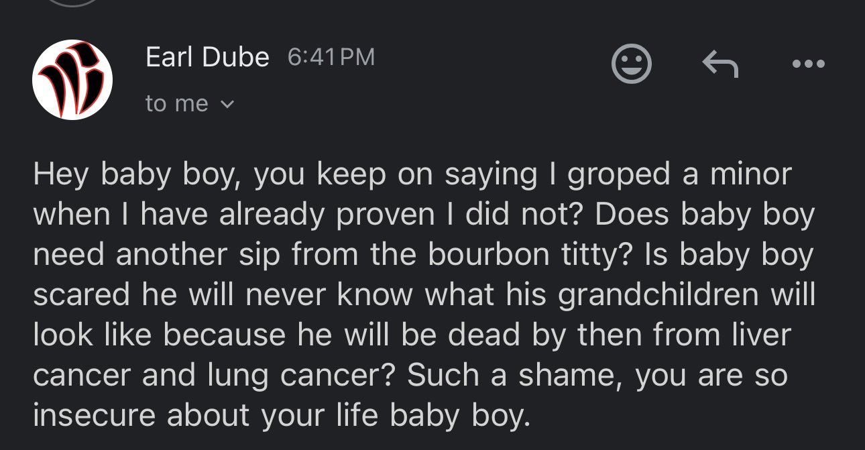Tap the "to me" recipient label

176,104
